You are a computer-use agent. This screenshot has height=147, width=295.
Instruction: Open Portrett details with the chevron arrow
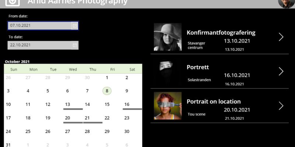coord(281,71)
